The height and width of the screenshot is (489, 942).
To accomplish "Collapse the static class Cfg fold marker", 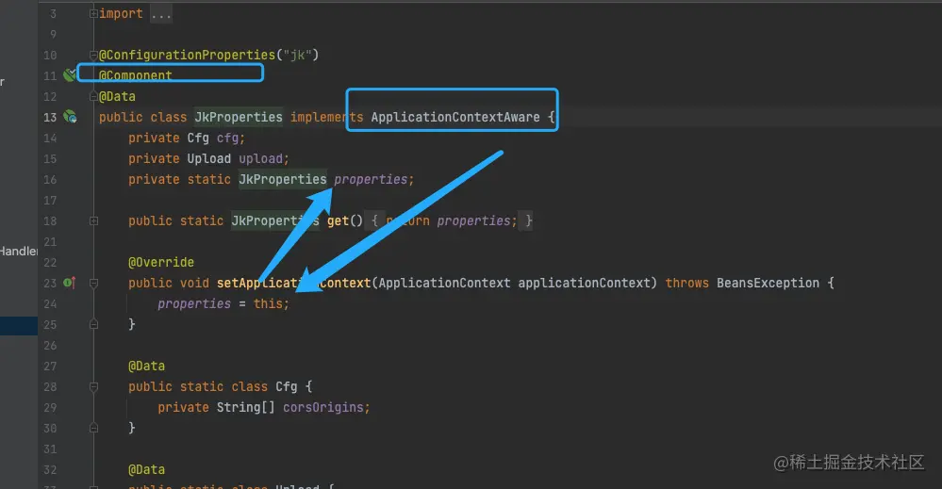I will [x=93, y=386].
